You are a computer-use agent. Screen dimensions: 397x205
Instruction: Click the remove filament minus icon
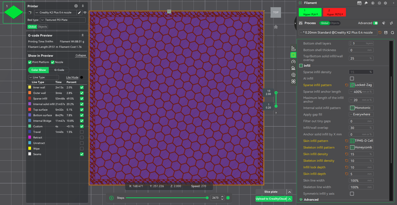point(379,3)
